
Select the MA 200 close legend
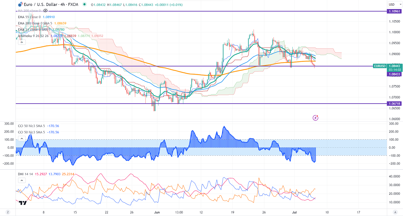(x=29, y=10)
